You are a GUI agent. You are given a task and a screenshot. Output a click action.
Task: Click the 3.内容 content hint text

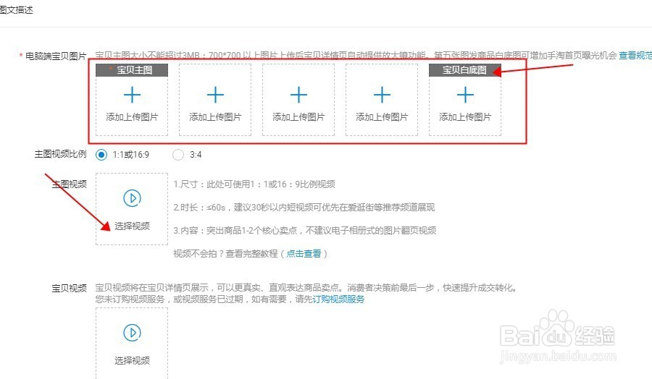305,231
